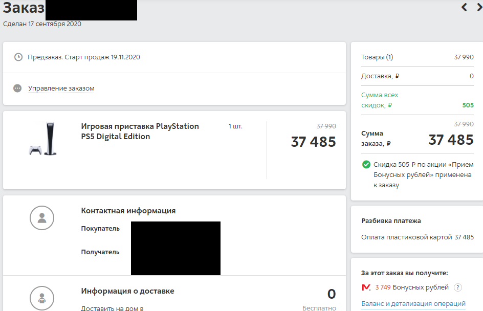Click the "Доставить на дом в" text
Image resolution: width=483 pixels, height=311 pixels.
coord(113,308)
